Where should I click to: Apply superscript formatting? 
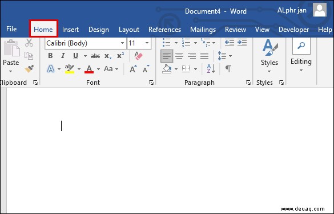(120, 56)
